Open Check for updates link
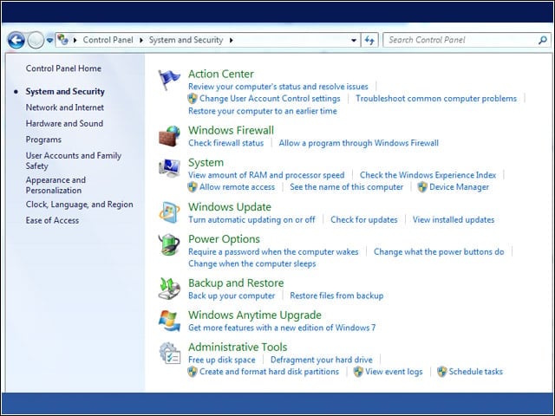555x416 pixels. (364, 219)
